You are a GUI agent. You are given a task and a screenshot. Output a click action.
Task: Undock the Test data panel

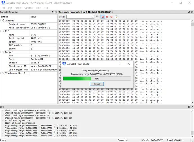pos(189,12)
